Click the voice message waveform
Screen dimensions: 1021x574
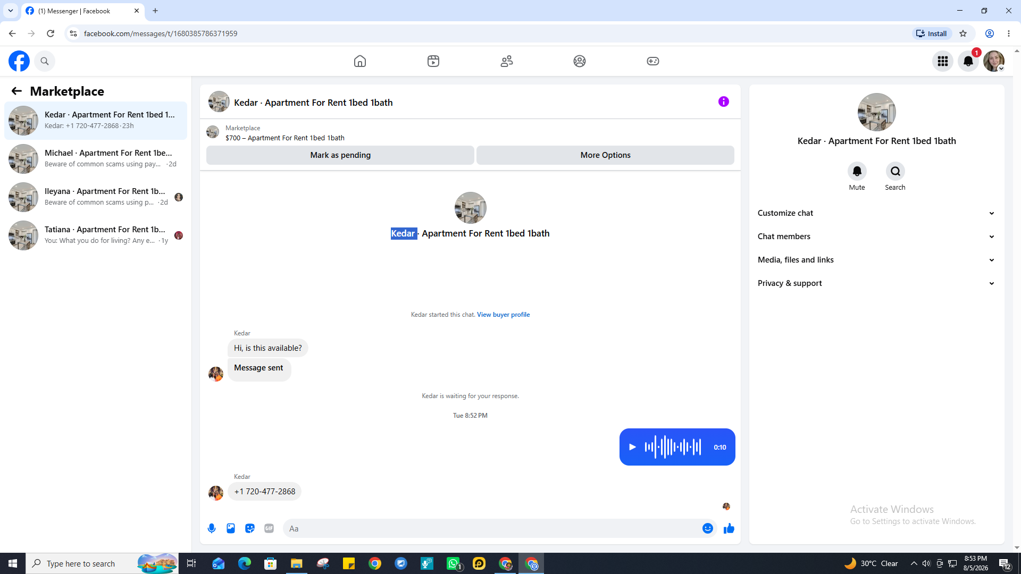(673, 447)
